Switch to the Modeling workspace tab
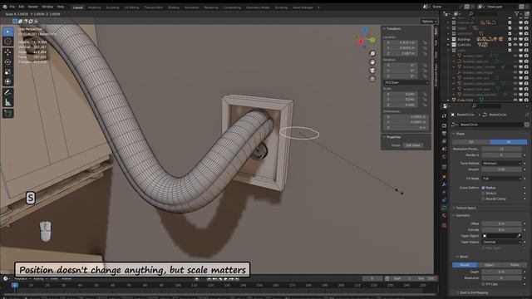Image resolution: width=532 pixels, height=299 pixels. click(94, 7)
